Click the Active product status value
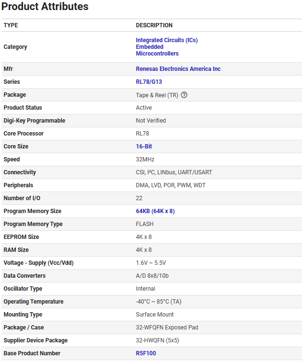Viewport: 302px width, 362px height. coord(144,108)
